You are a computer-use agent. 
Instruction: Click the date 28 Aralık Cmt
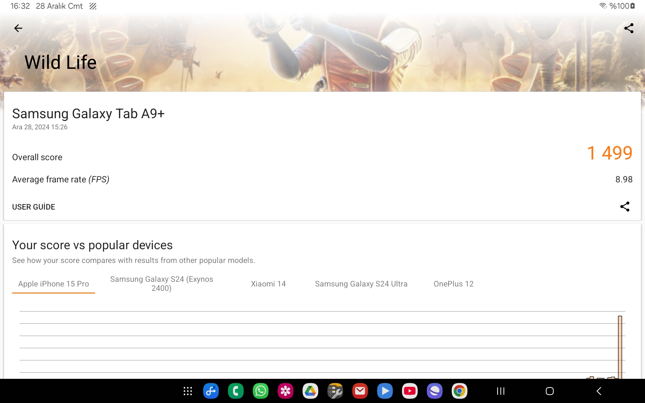(59, 6)
